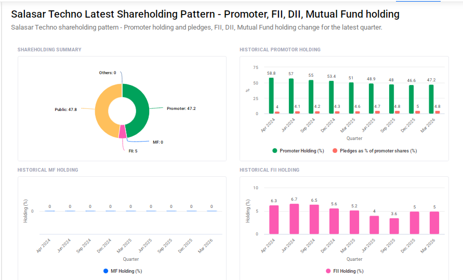This screenshot has width=463, height=280.
Task: Click the red pledge bar labeled 4.6
Action: pos(358,113)
